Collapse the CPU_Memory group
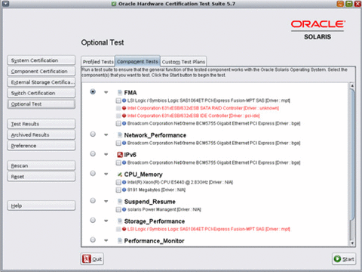This screenshot has height=272, width=362. 106,174
